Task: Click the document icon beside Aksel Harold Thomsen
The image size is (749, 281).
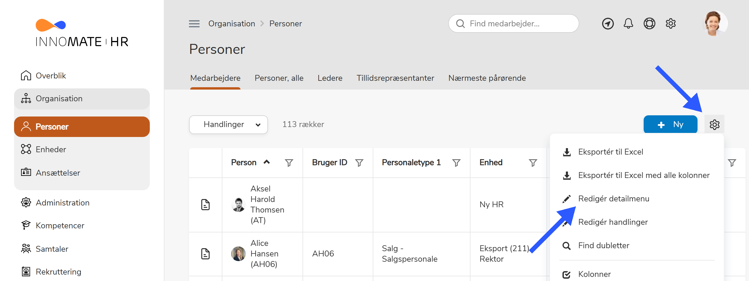Action: pos(206,205)
